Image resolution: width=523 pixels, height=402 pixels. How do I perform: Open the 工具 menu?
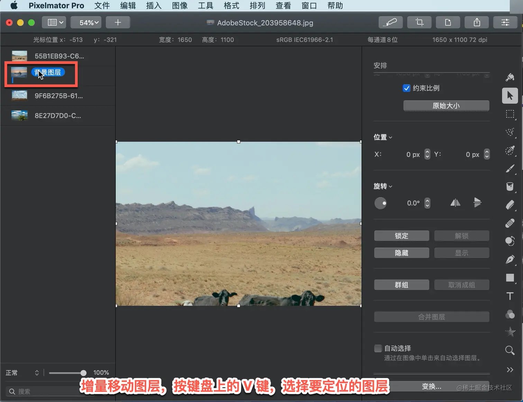click(205, 6)
